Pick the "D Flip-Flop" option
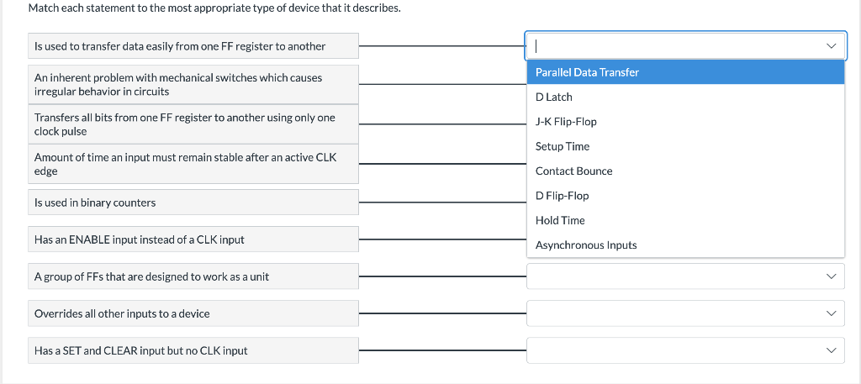The image size is (861, 384). [562, 196]
